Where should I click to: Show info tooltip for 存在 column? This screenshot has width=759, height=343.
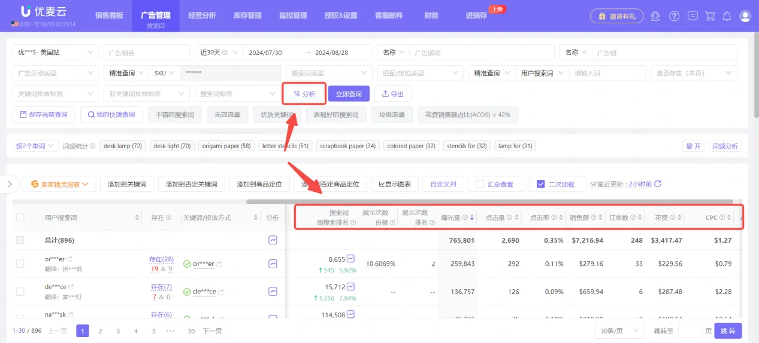(x=169, y=218)
